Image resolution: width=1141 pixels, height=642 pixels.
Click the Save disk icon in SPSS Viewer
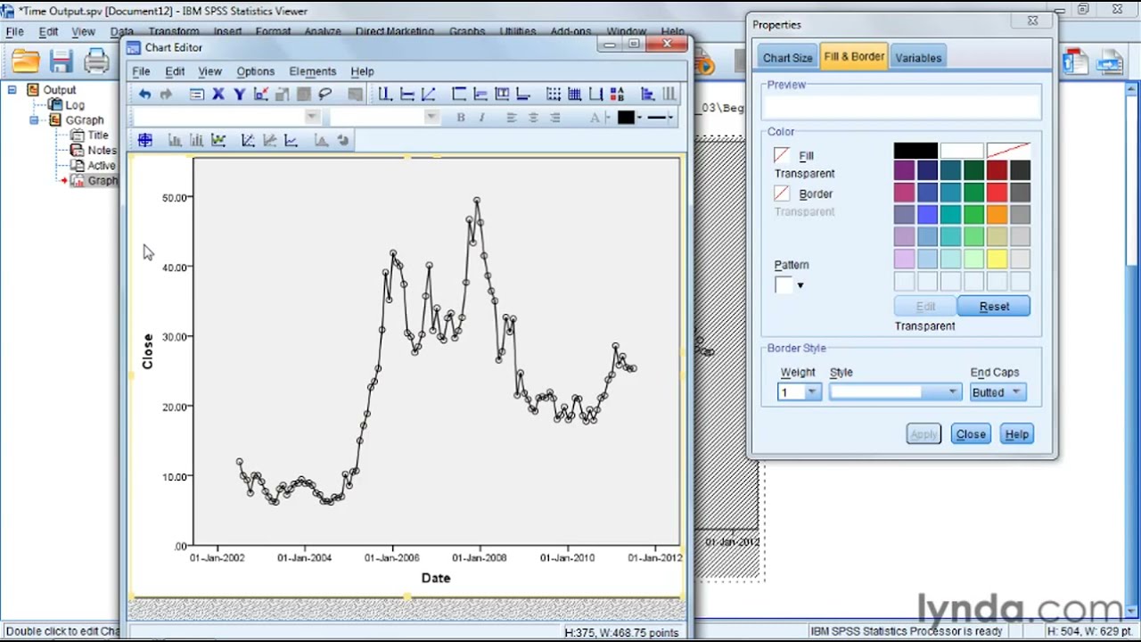pos(61,61)
